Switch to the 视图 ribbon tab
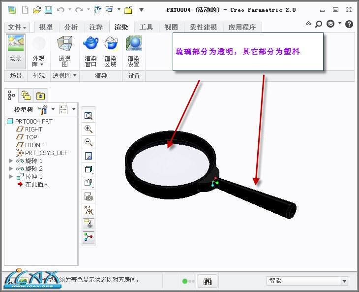359x292 pixels. (x=171, y=27)
